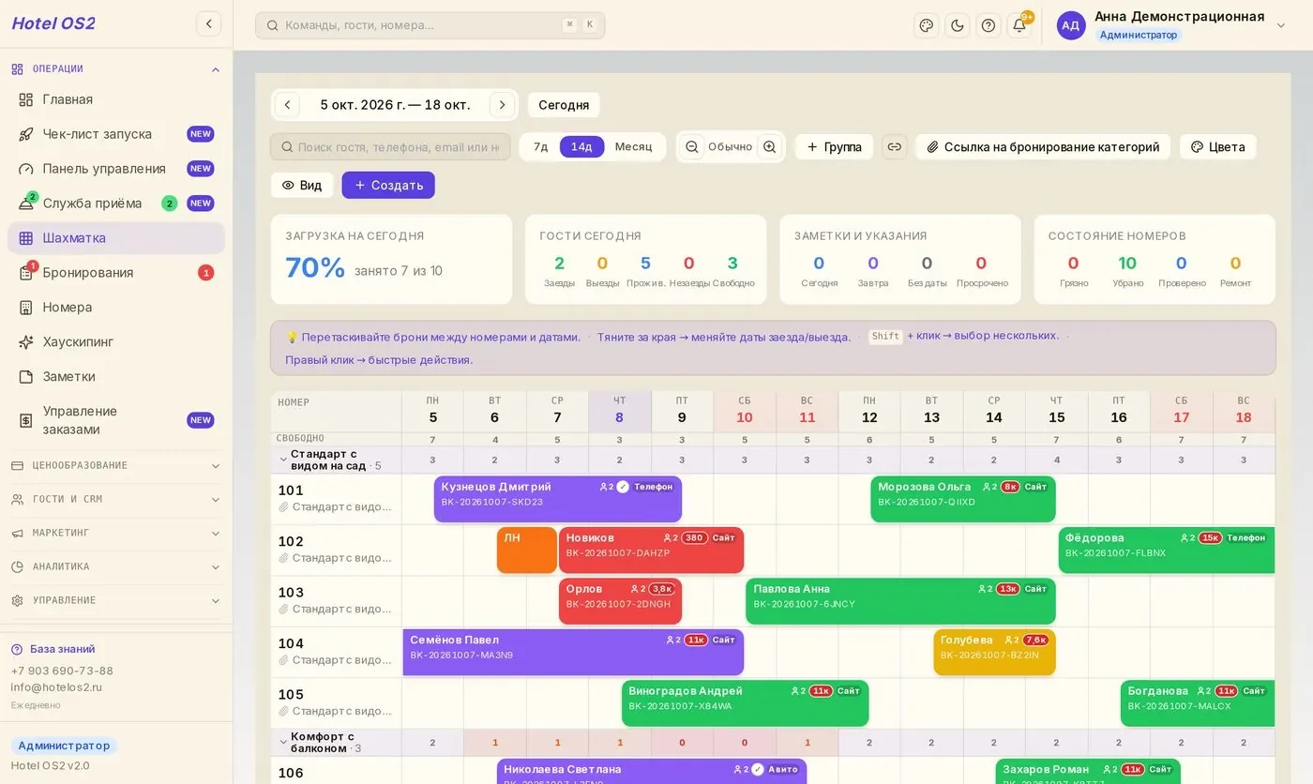This screenshot has width=1313, height=784.
Task: Open the theme palette icon in header
Action: (x=927, y=25)
